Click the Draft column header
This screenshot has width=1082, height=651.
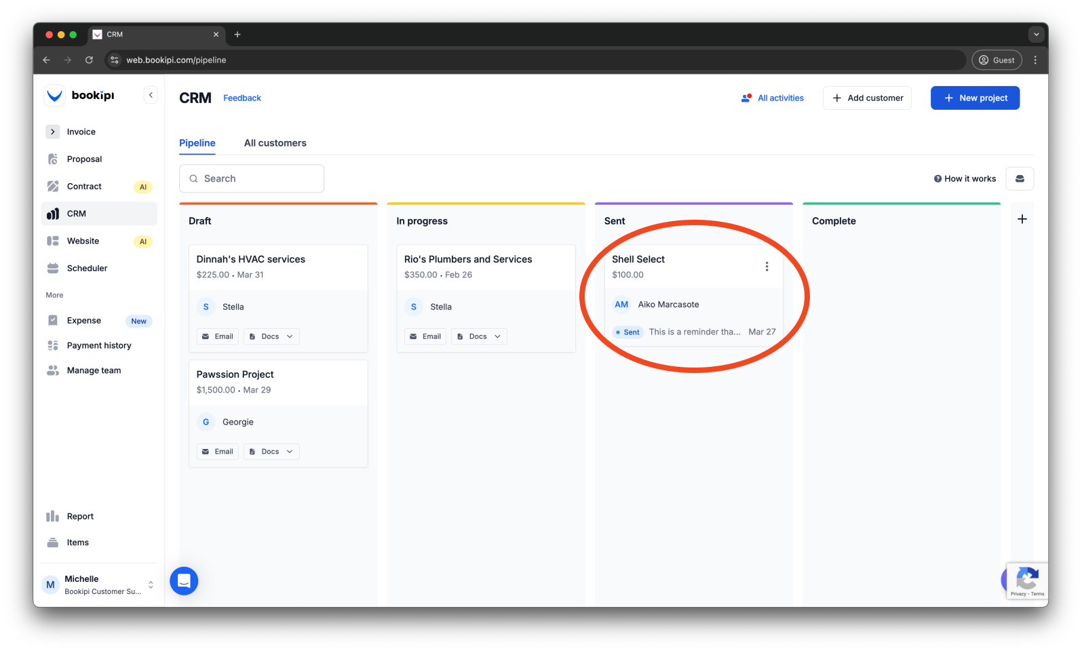[x=200, y=221]
